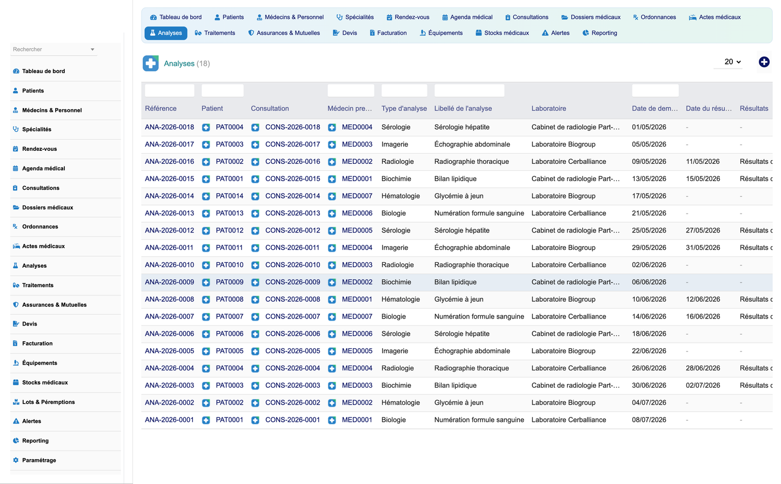Click the Équipements microscope icon in the sidebar

click(x=16, y=363)
